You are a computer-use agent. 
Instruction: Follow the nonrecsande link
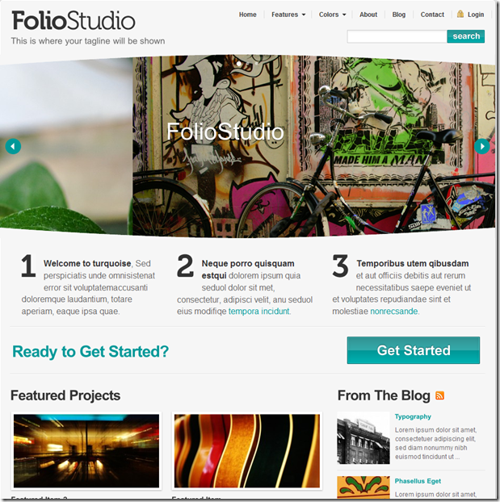click(x=394, y=312)
